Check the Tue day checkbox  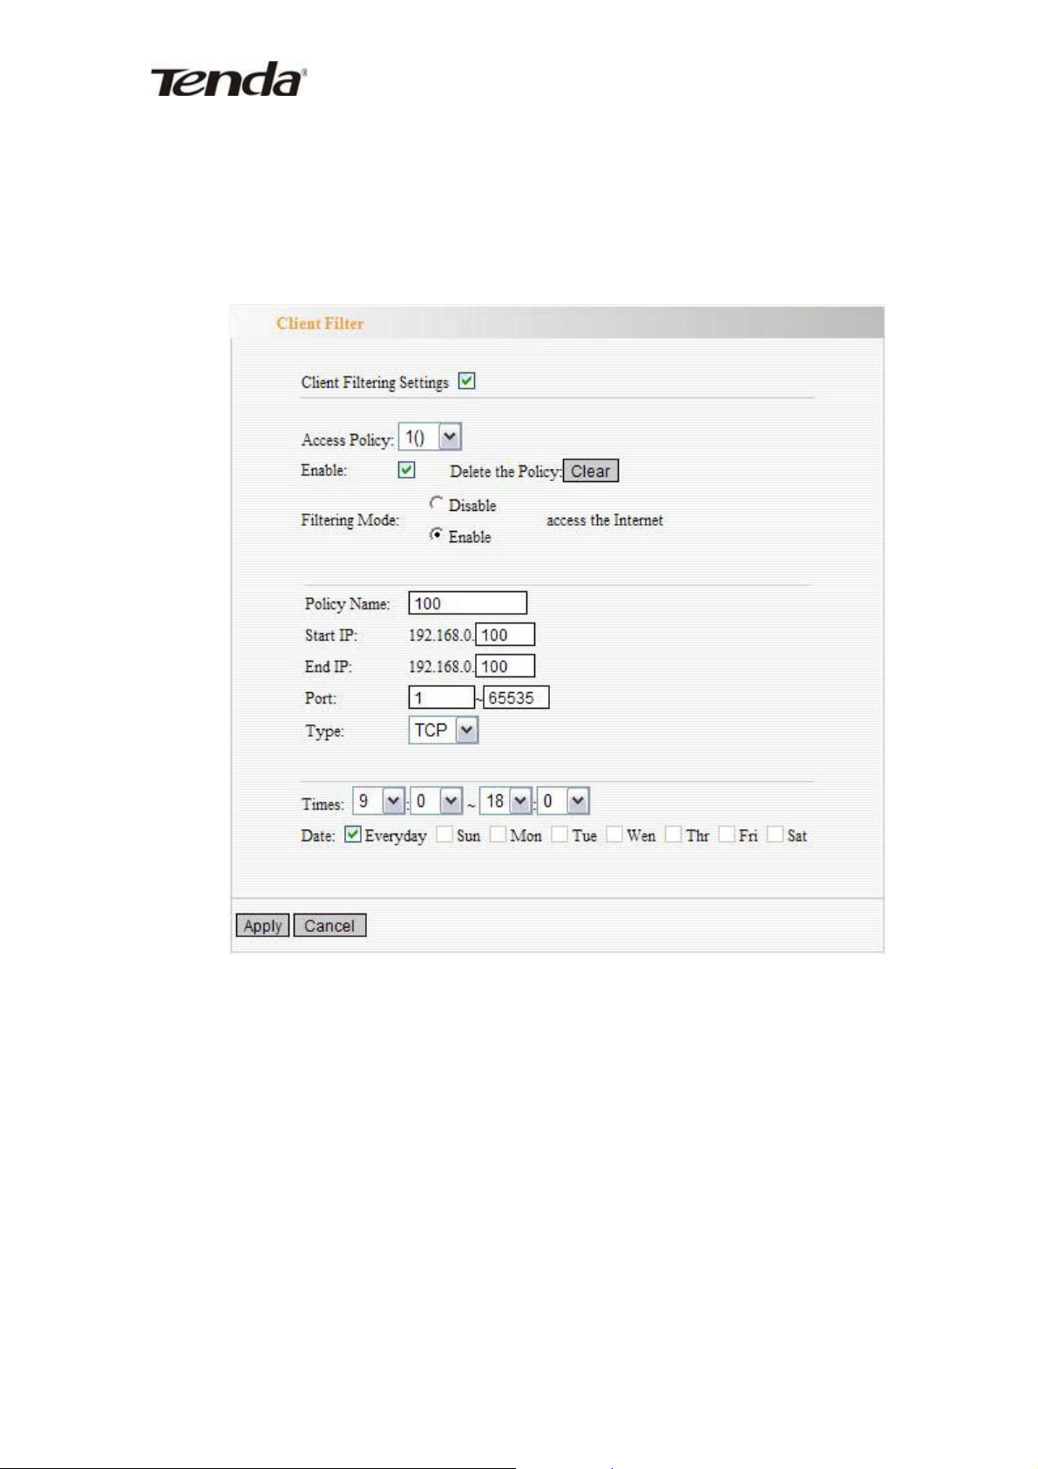[560, 834]
